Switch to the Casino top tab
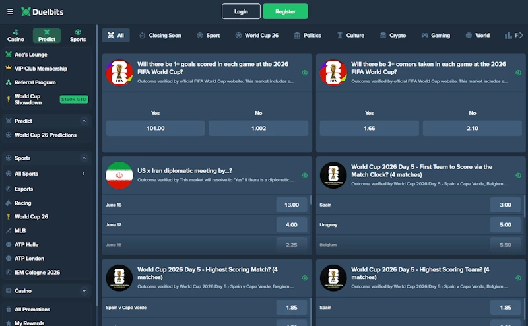Image resolution: width=528 pixels, height=326 pixels. 15,36
